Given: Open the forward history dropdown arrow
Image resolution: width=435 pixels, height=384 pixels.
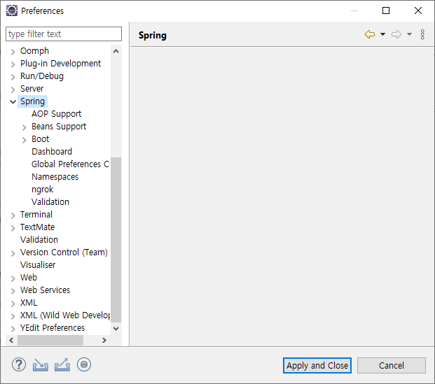Looking at the screenshot, I should (409, 34).
